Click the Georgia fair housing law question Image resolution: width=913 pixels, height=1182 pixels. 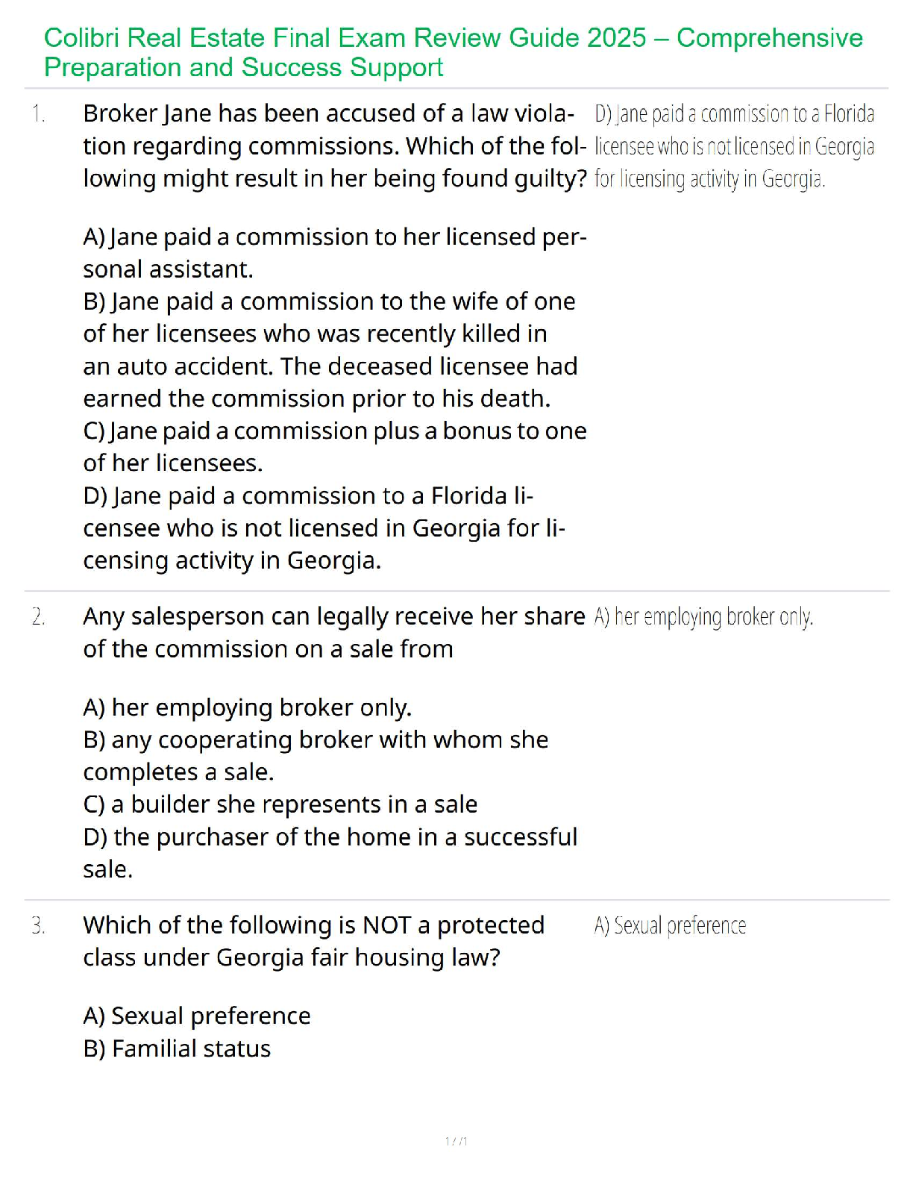313,941
